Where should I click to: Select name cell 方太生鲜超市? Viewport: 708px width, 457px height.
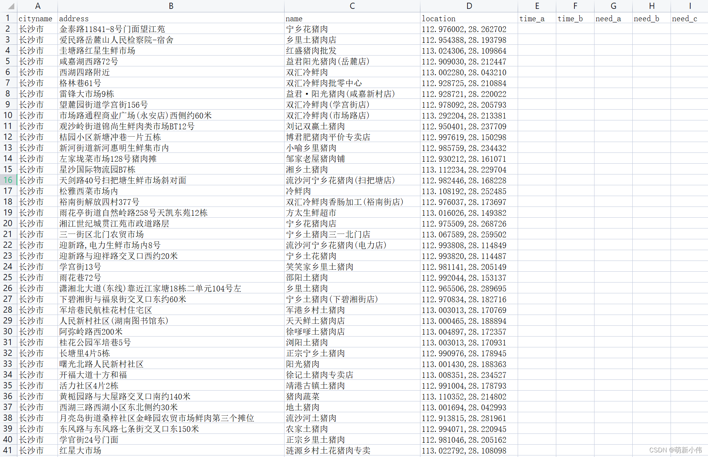352,213
